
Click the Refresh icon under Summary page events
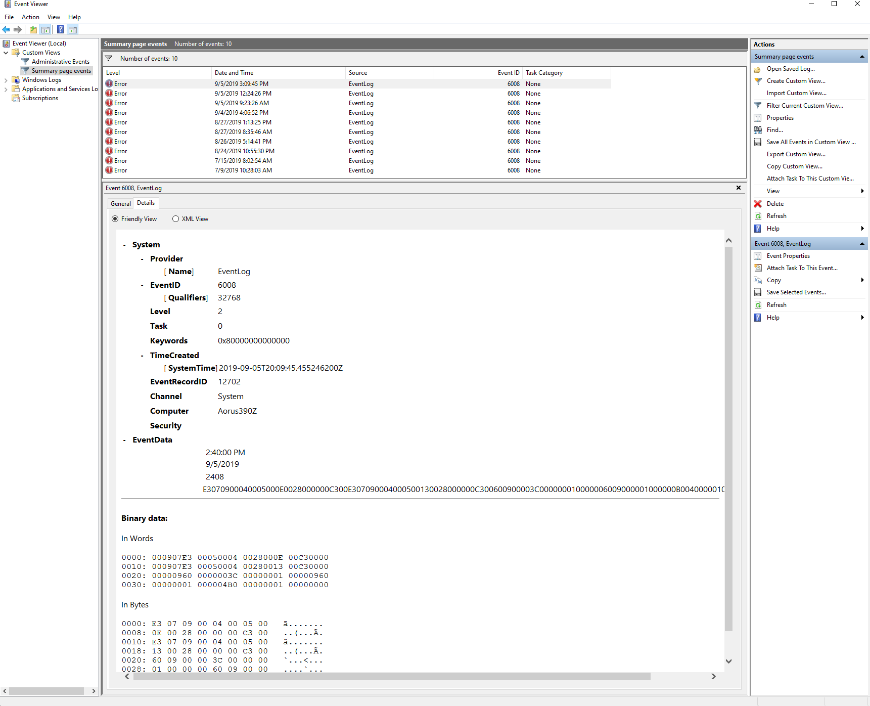click(758, 216)
